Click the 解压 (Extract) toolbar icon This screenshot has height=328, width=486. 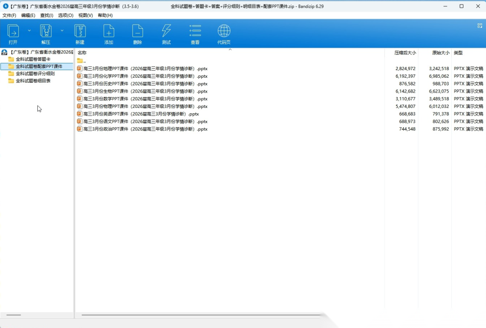[x=46, y=31]
